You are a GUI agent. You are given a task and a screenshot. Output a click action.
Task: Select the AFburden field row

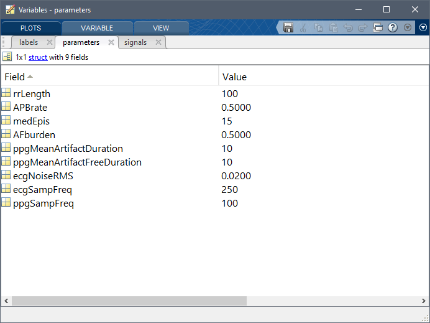click(x=34, y=135)
